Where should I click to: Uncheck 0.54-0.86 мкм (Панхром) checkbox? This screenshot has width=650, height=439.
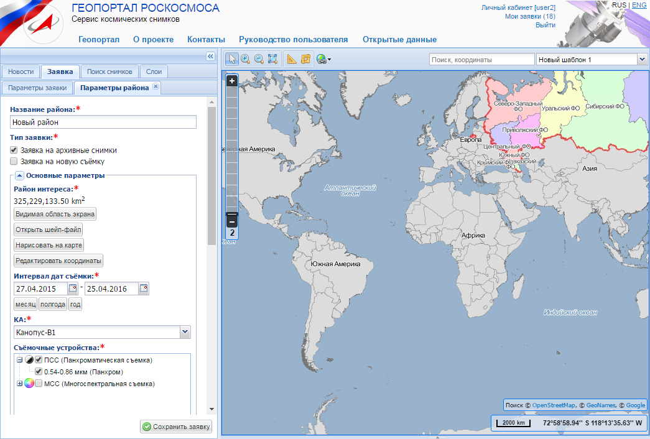39,371
